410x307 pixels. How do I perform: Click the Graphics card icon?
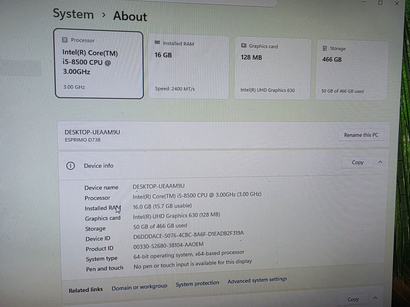point(244,46)
